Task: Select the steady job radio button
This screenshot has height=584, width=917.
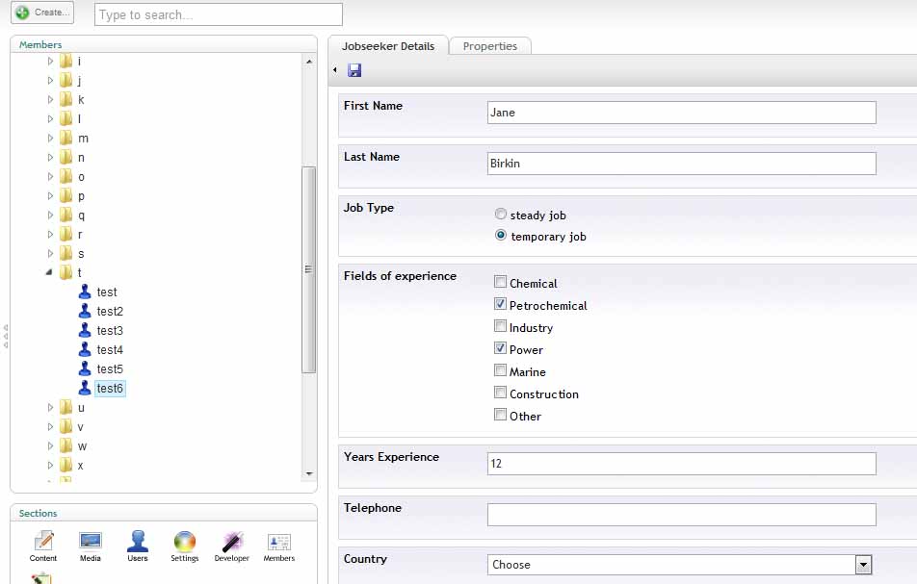Action: point(501,215)
